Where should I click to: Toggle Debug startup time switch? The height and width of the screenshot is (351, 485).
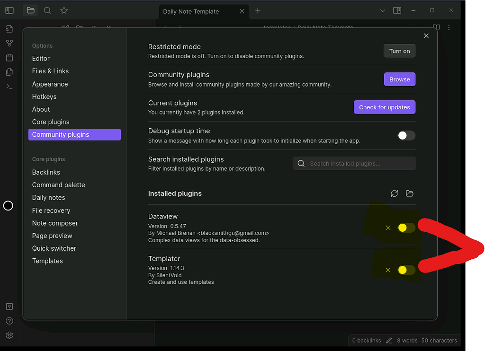[406, 135]
